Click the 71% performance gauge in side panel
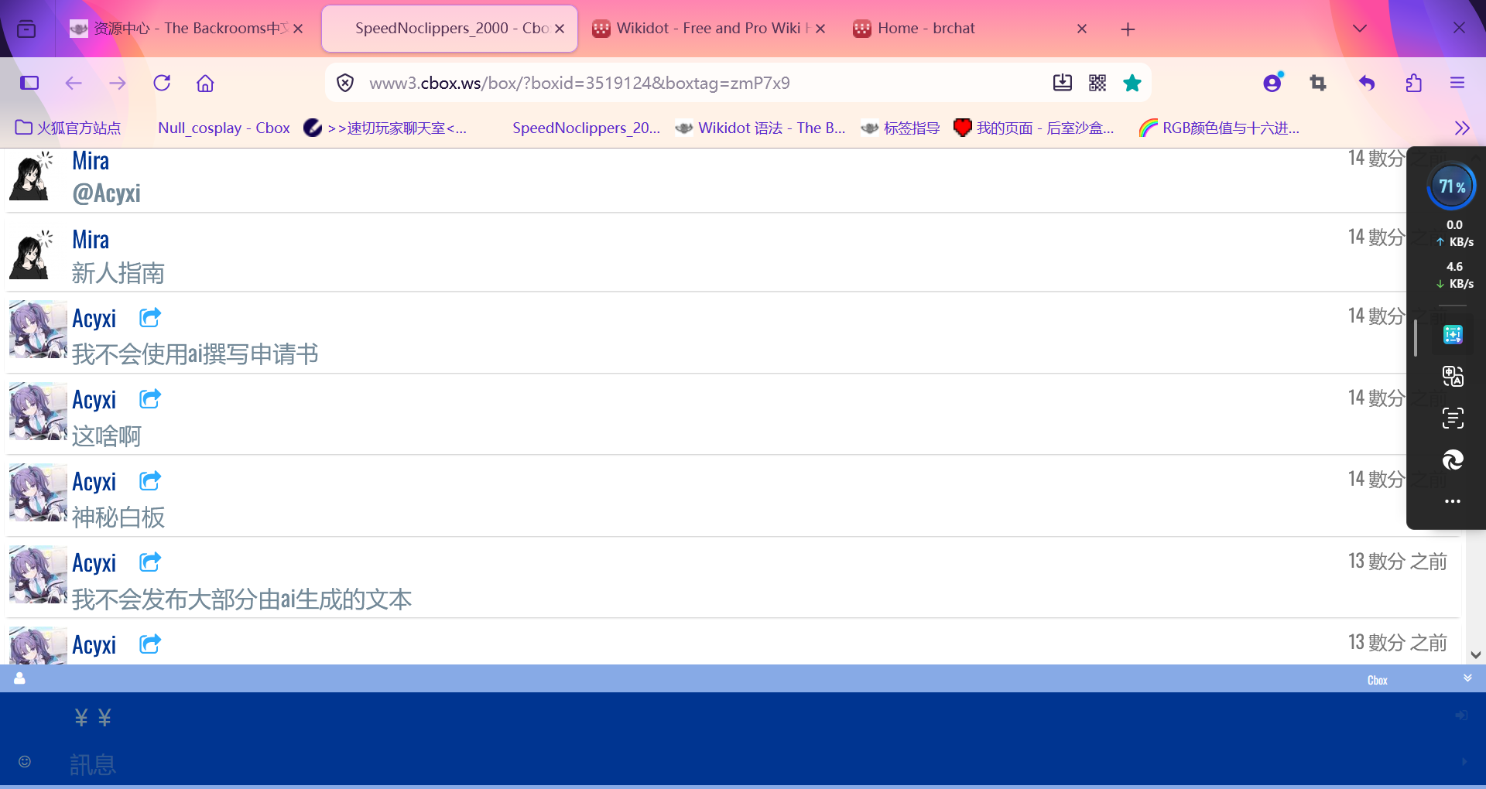The image size is (1486, 789). pyautogui.click(x=1452, y=186)
